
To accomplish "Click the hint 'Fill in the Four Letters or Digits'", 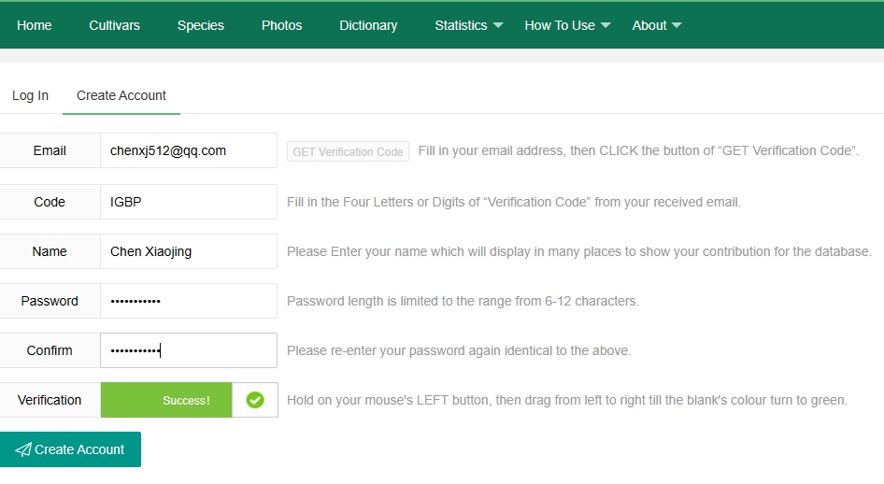I will [514, 202].
